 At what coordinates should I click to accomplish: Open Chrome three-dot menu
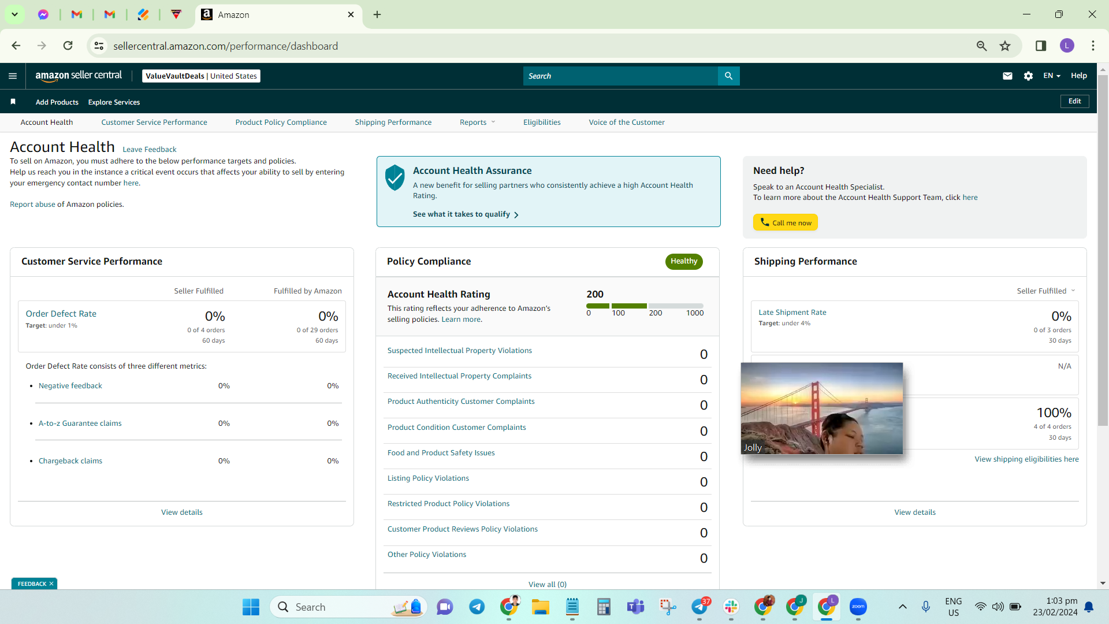click(x=1093, y=46)
